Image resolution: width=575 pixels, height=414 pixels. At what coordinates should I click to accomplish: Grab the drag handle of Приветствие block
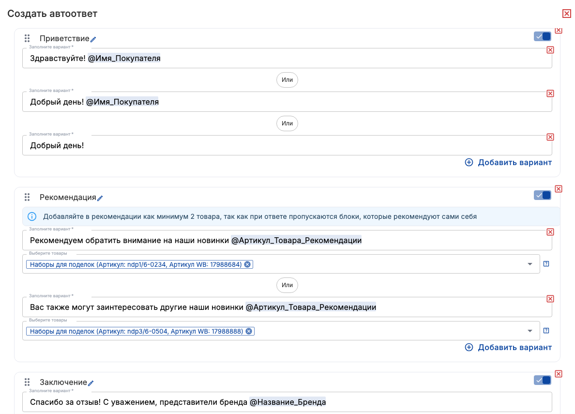pyautogui.click(x=27, y=39)
